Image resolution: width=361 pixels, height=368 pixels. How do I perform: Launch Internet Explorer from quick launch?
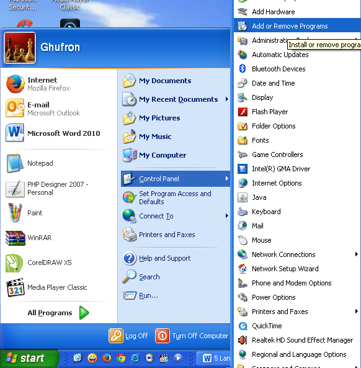pos(135,358)
